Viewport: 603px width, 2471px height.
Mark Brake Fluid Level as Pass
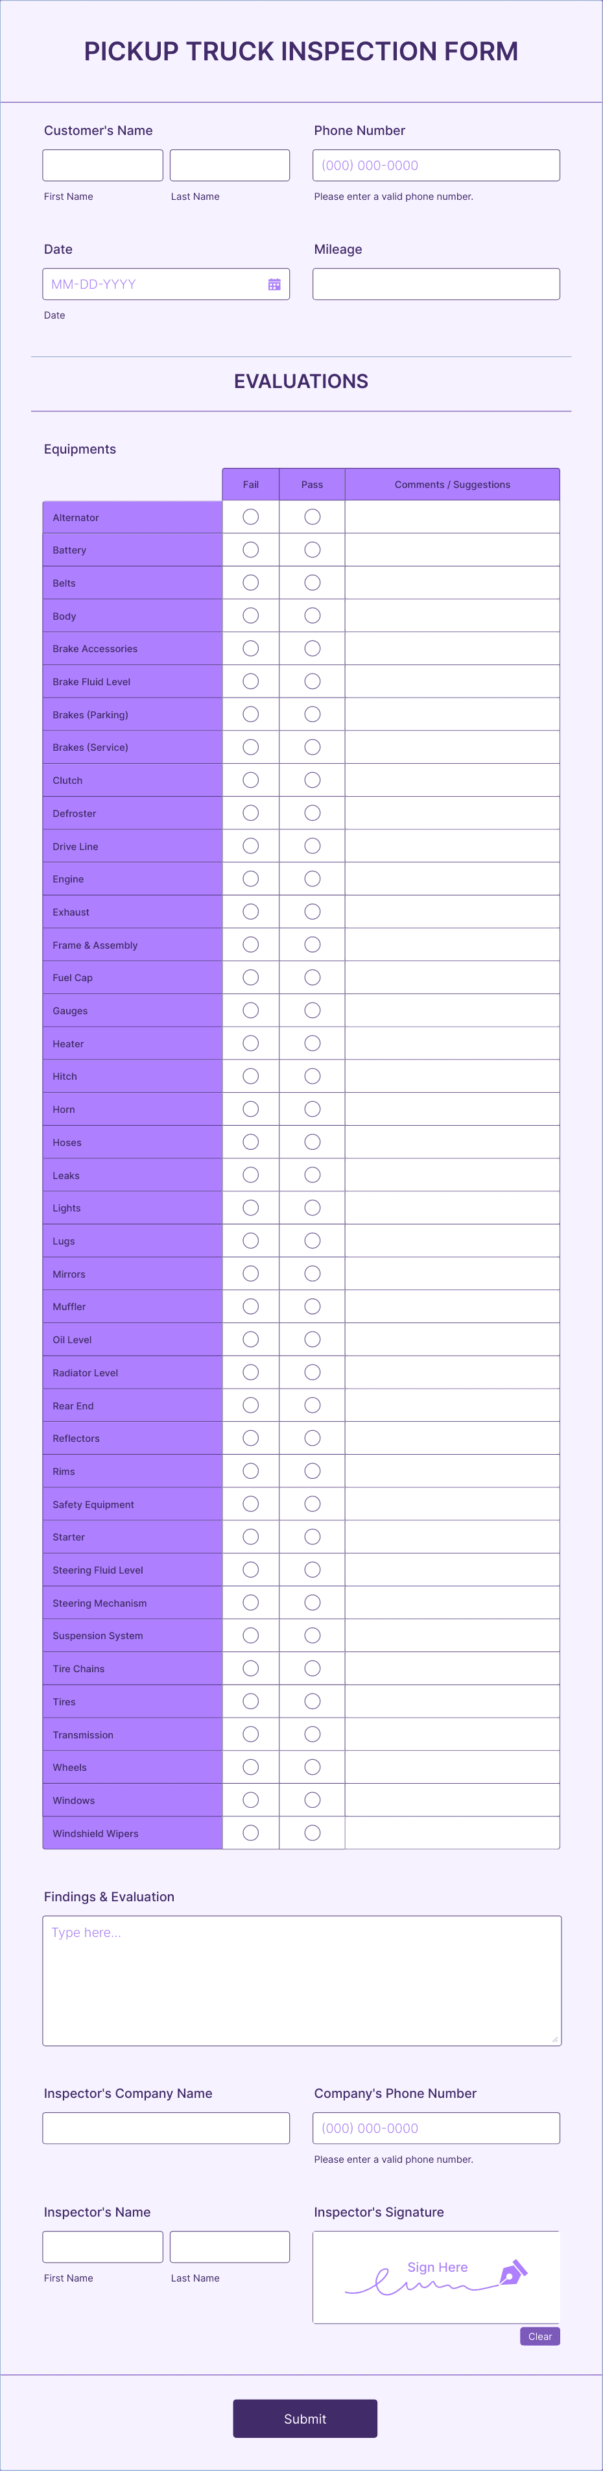313,681
